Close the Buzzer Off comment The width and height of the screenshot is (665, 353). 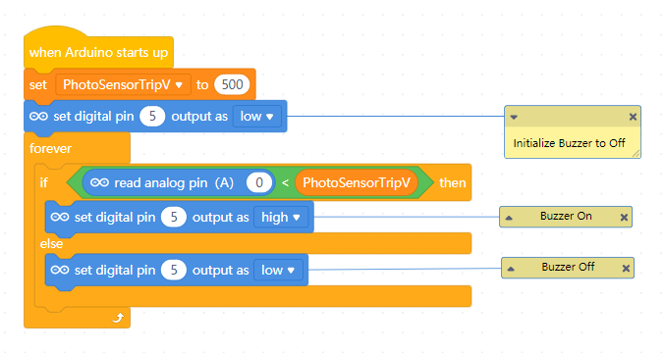626,269
